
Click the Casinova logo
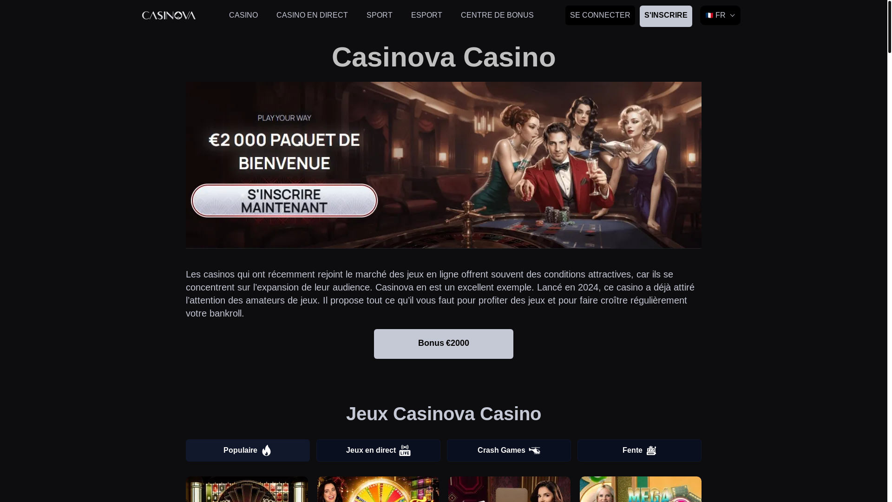coord(169,15)
